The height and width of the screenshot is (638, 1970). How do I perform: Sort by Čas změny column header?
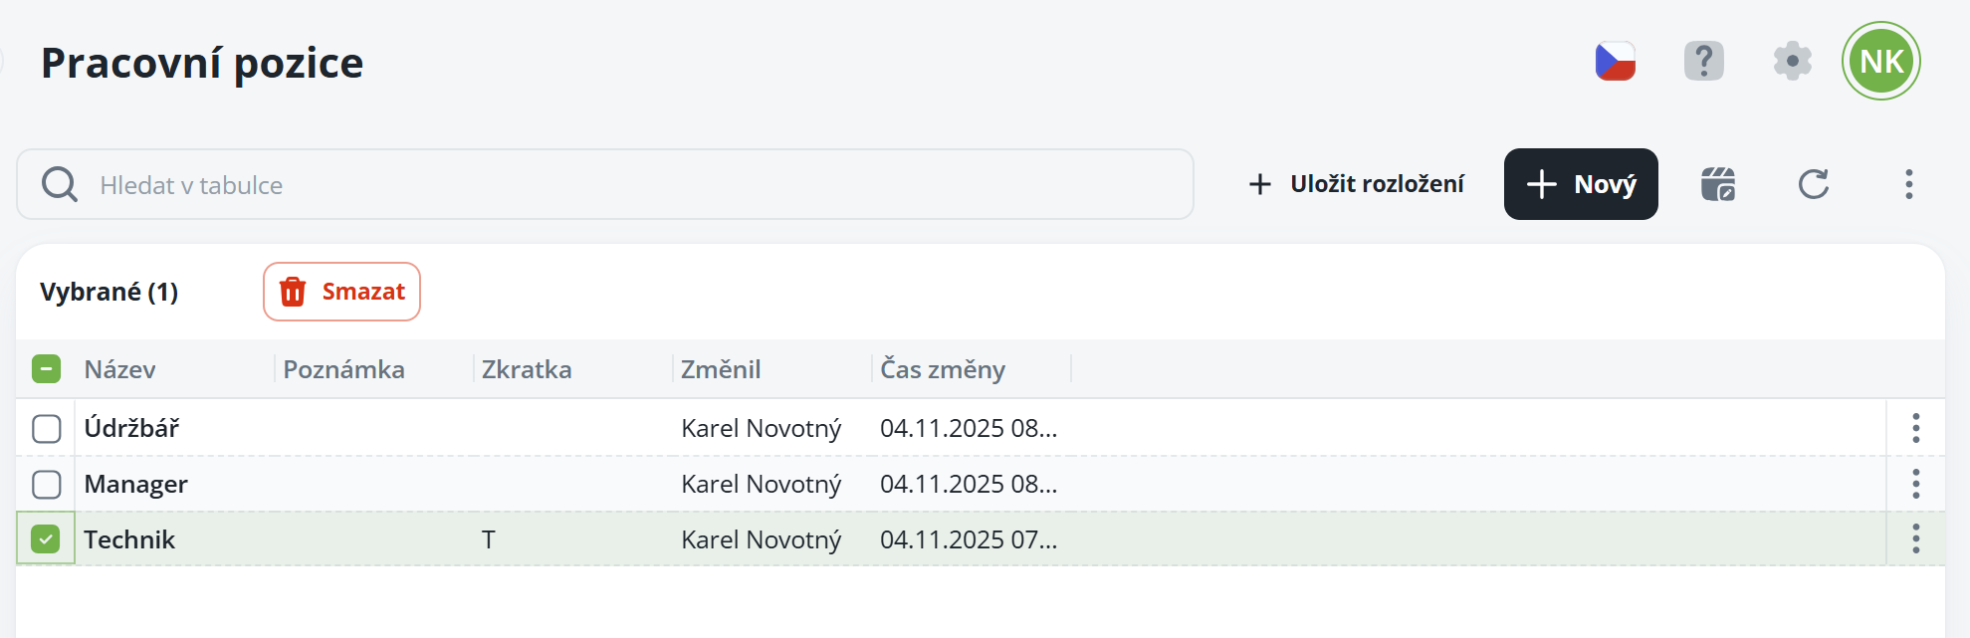click(942, 370)
